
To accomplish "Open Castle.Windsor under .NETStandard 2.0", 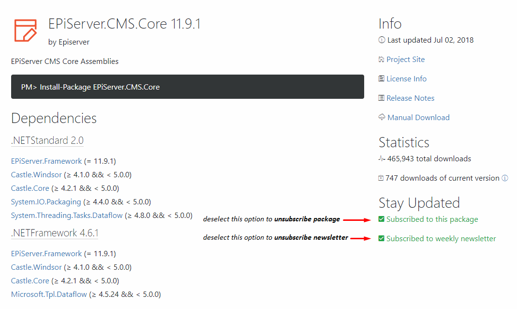I will coord(36,175).
